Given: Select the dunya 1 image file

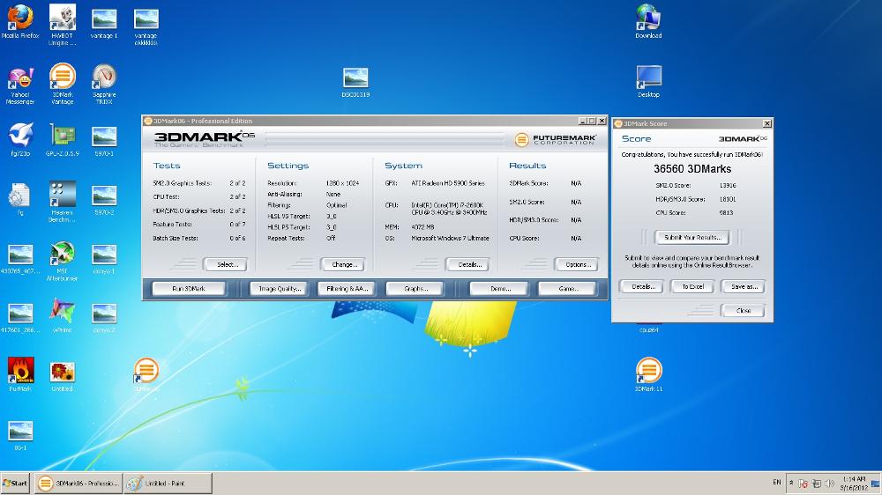Looking at the screenshot, I should (x=104, y=259).
